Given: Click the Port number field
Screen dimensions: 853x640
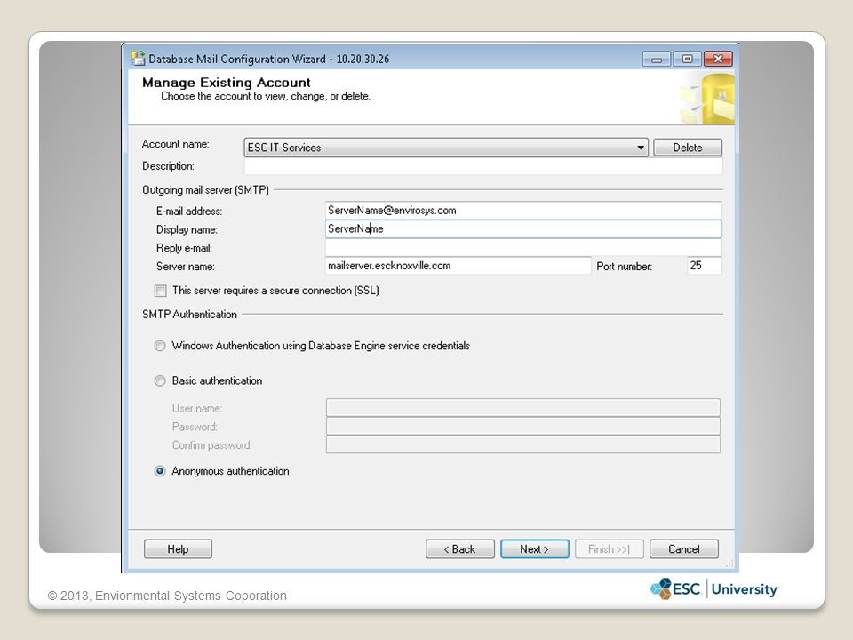Looking at the screenshot, I should click(705, 266).
